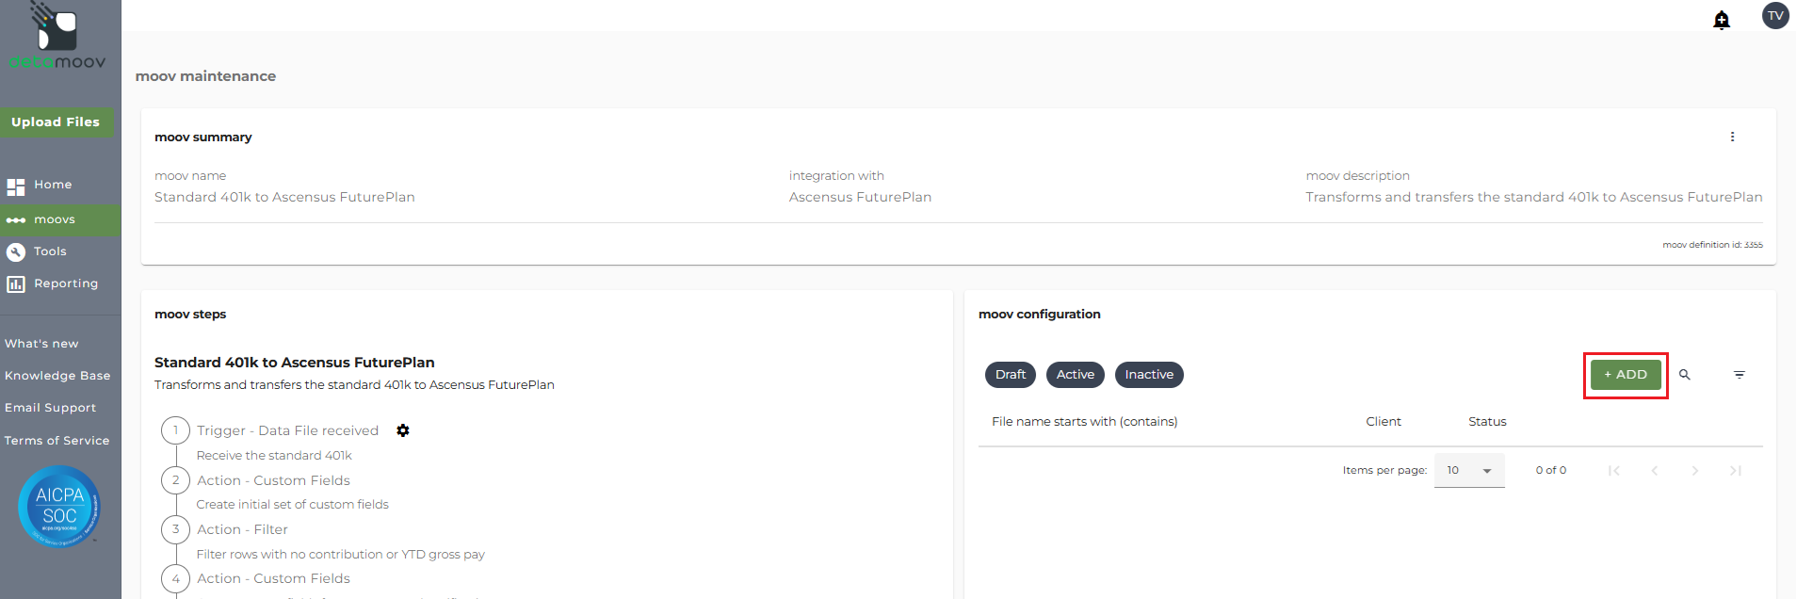
Task: Click the Reporting chart icon
Action: [x=16, y=284]
